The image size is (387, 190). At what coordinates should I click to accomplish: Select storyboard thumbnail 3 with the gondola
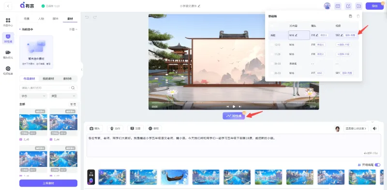(175, 177)
